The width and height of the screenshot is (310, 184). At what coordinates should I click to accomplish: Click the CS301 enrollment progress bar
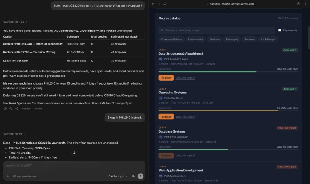pyautogui.click(x=228, y=72)
